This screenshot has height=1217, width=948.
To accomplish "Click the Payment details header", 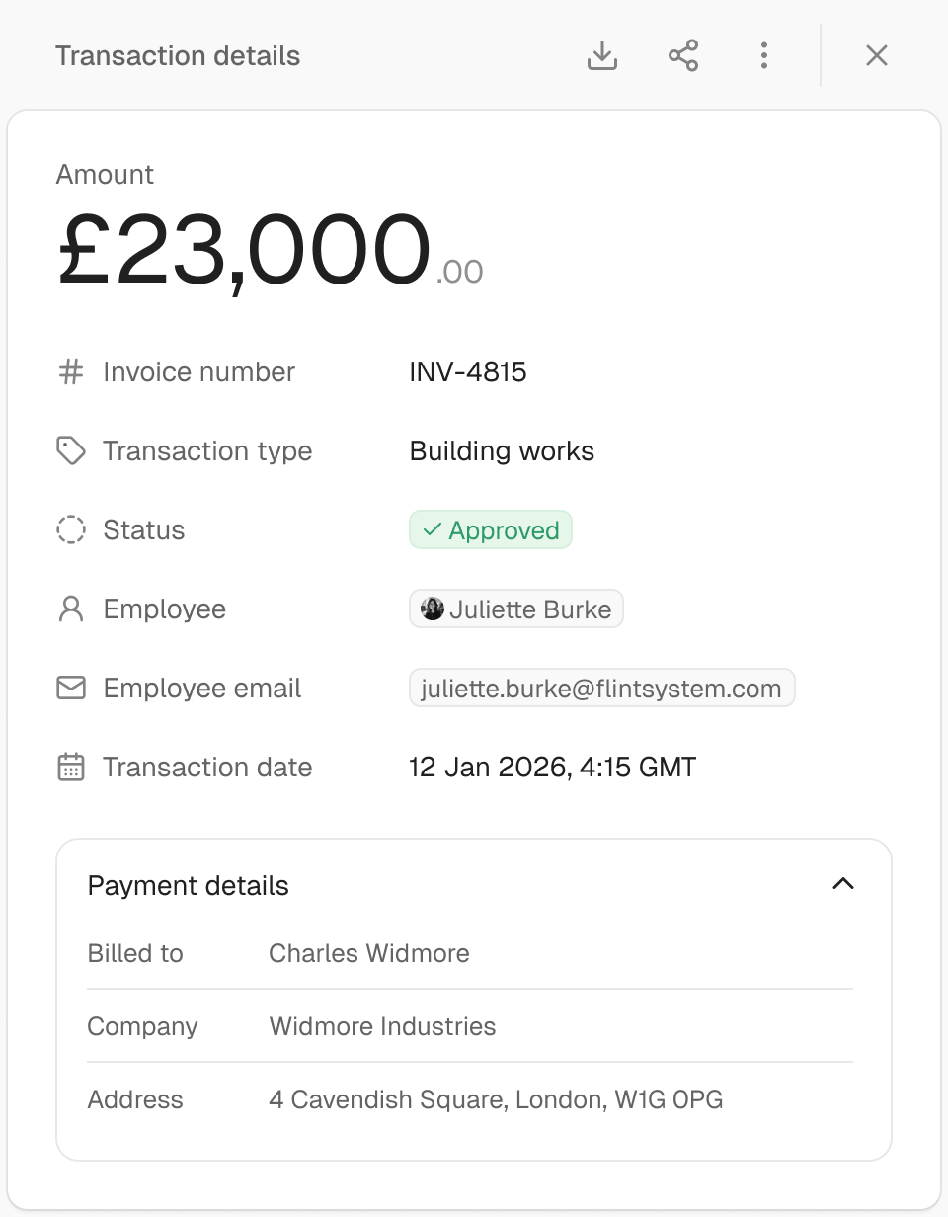I will pyautogui.click(x=474, y=885).
